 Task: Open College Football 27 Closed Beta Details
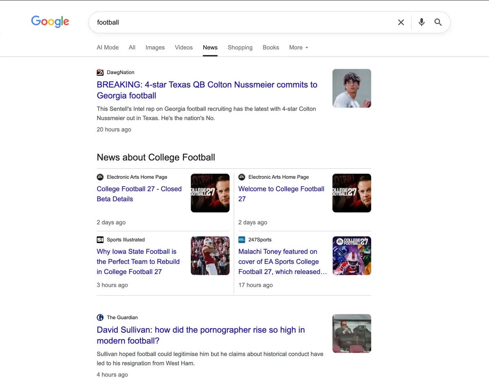point(139,194)
